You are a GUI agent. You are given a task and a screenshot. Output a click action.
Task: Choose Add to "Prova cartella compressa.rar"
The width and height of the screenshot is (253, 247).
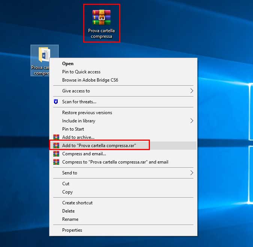123,145
